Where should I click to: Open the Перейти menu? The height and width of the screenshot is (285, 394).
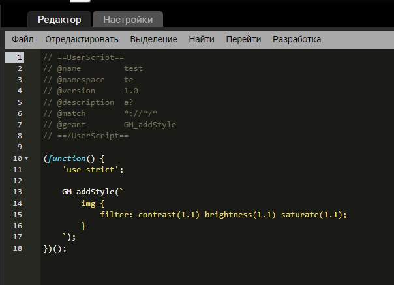pyautogui.click(x=243, y=40)
